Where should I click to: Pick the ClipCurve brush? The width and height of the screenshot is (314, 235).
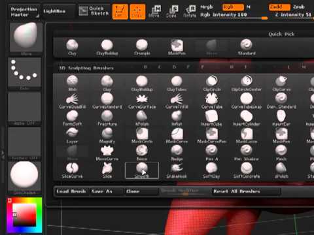281,83
